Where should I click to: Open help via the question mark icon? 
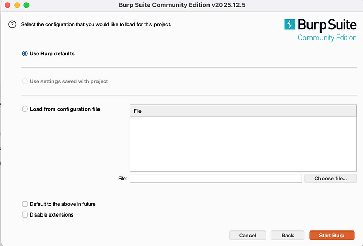(12, 24)
